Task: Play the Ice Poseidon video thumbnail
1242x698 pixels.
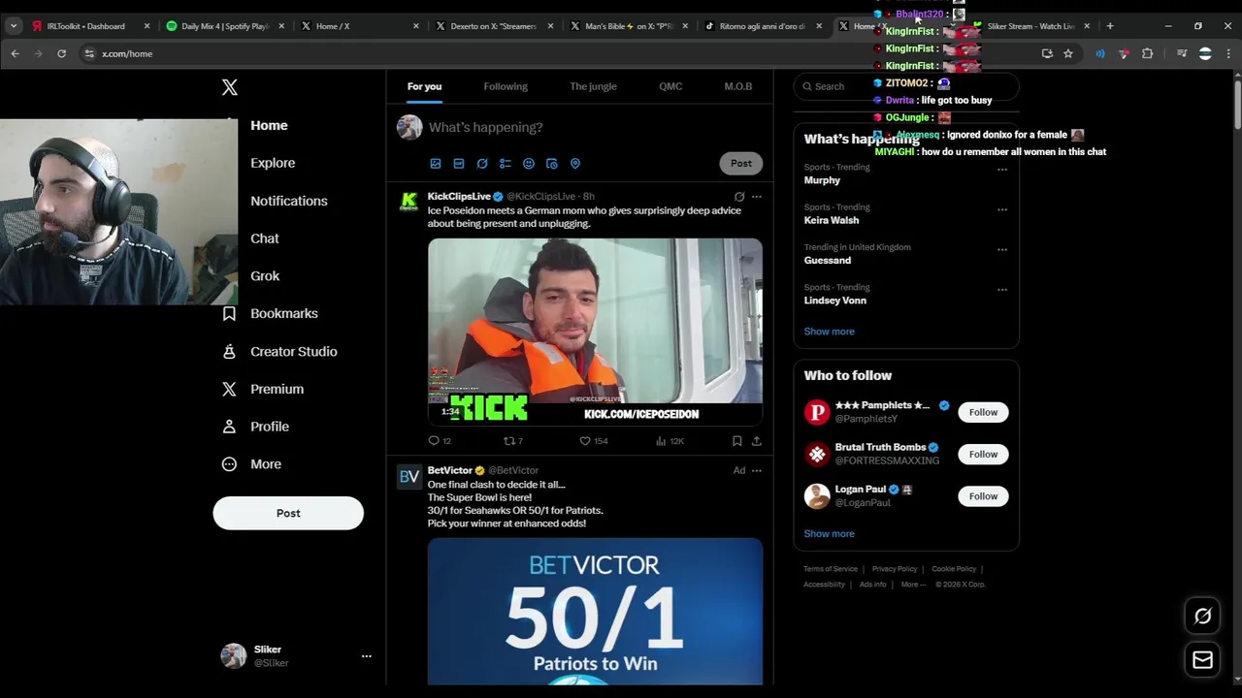Action: point(595,332)
